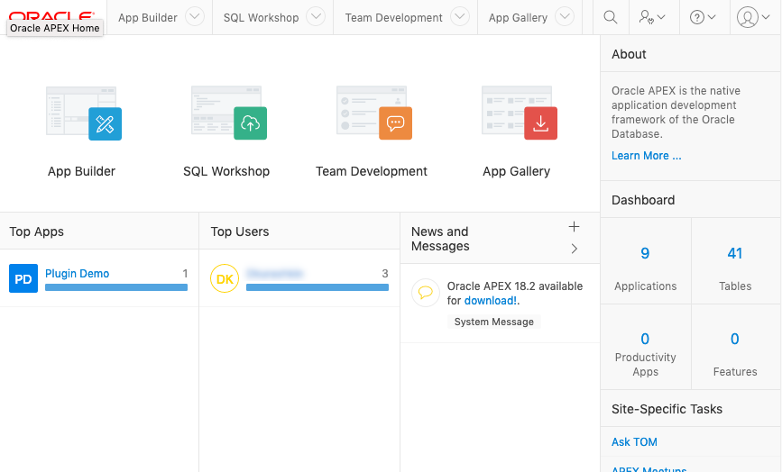Open the Help question-mark menu
The height and width of the screenshot is (472, 782).
(x=703, y=17)
